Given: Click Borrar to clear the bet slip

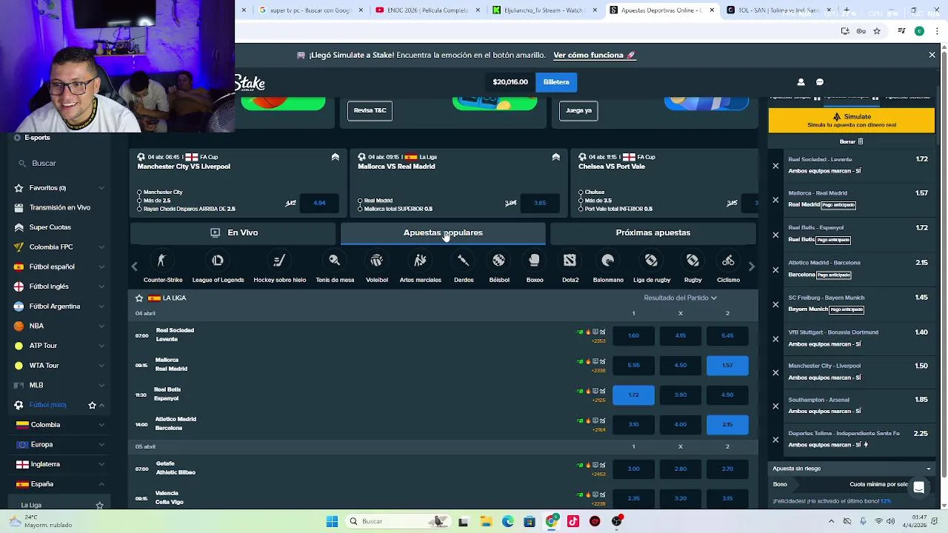Looking at the screenshot, I should (x=851, y=141).
